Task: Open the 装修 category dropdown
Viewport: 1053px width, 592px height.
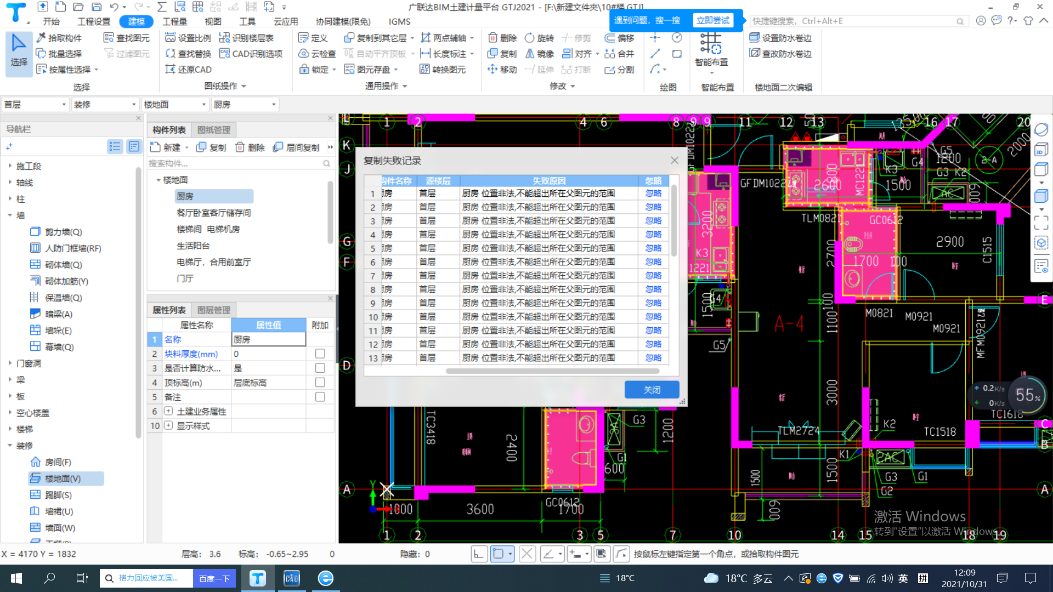Action: click(104, 105)
